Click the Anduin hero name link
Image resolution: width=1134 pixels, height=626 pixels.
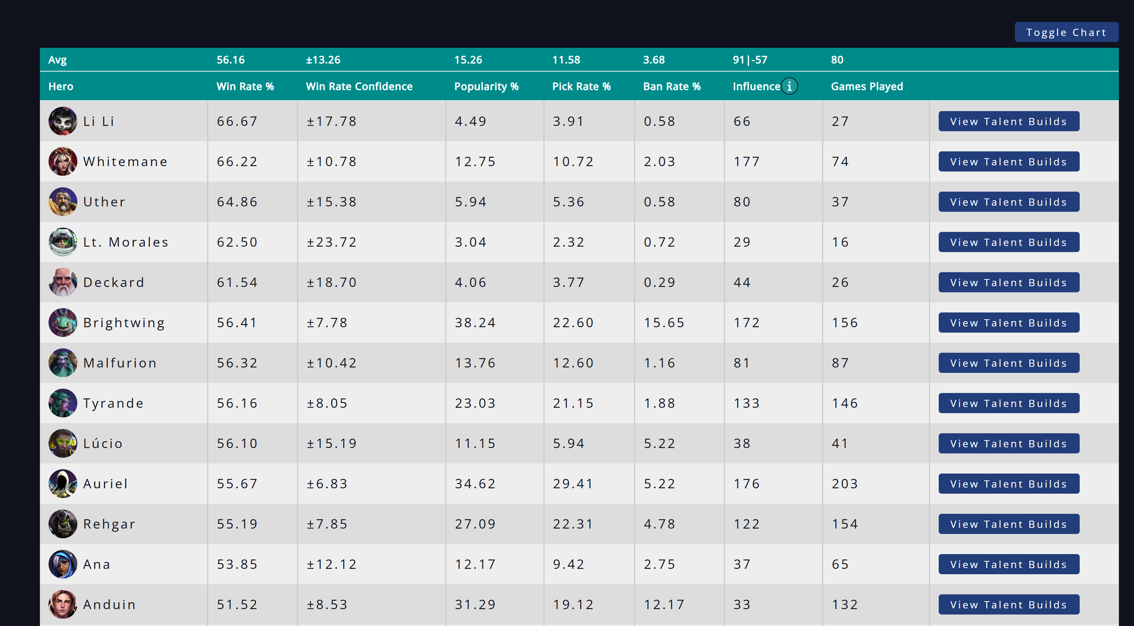pos(109,604)
